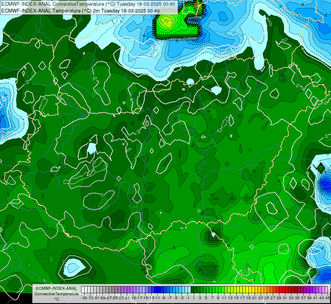
Task: Click the 21 value on the legend scale
Action: (x=255, y=298)
